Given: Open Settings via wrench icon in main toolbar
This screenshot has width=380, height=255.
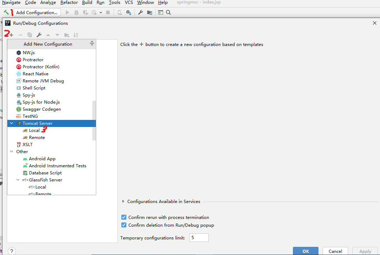Looking at the screenshot, I should point(140,12).
